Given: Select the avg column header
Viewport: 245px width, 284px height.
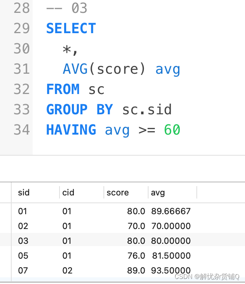Looking at the screenshot, I should (x=158, y=192).
